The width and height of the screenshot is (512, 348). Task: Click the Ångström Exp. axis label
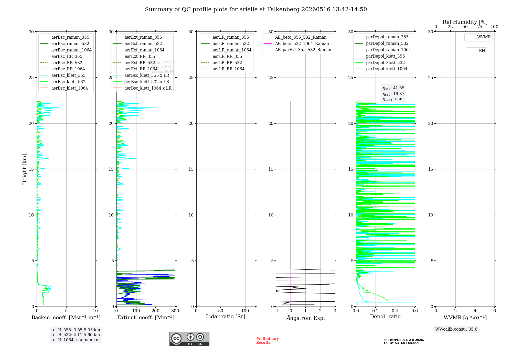(306, 318)
